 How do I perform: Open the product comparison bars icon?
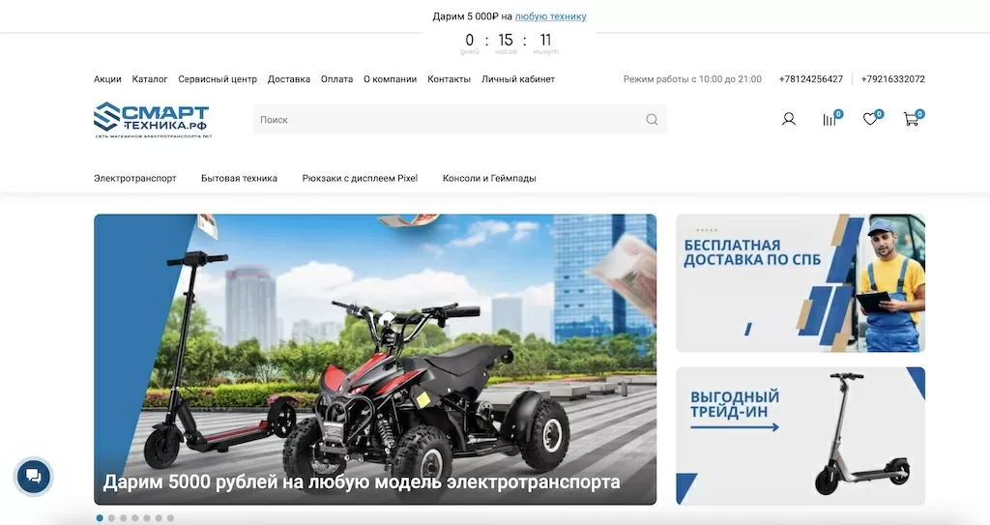(x=830, y=119)
